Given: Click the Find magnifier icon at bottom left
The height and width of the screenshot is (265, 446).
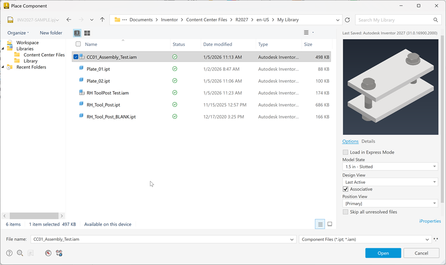Looking at the screenshot, I should click(20, 253).
